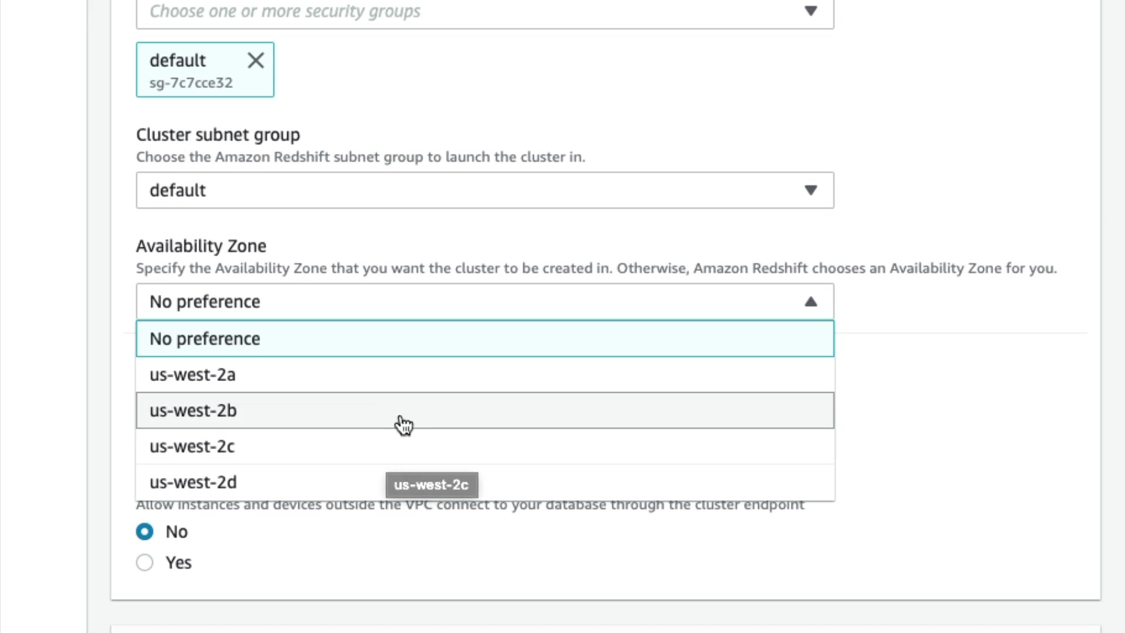Click the Availability Zone selected value box
This screenshot has height=633, width=1125.
pyautogui.click(x=469, y=302)
